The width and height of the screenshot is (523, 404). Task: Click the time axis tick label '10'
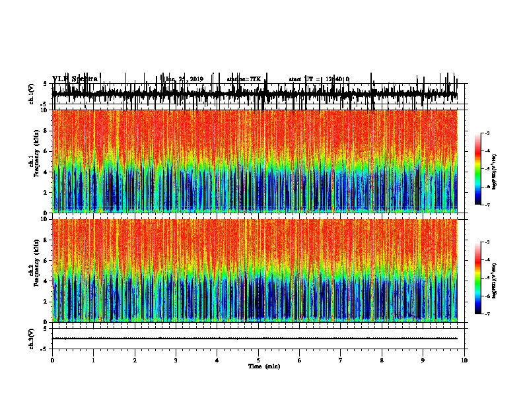click(464, 360)
